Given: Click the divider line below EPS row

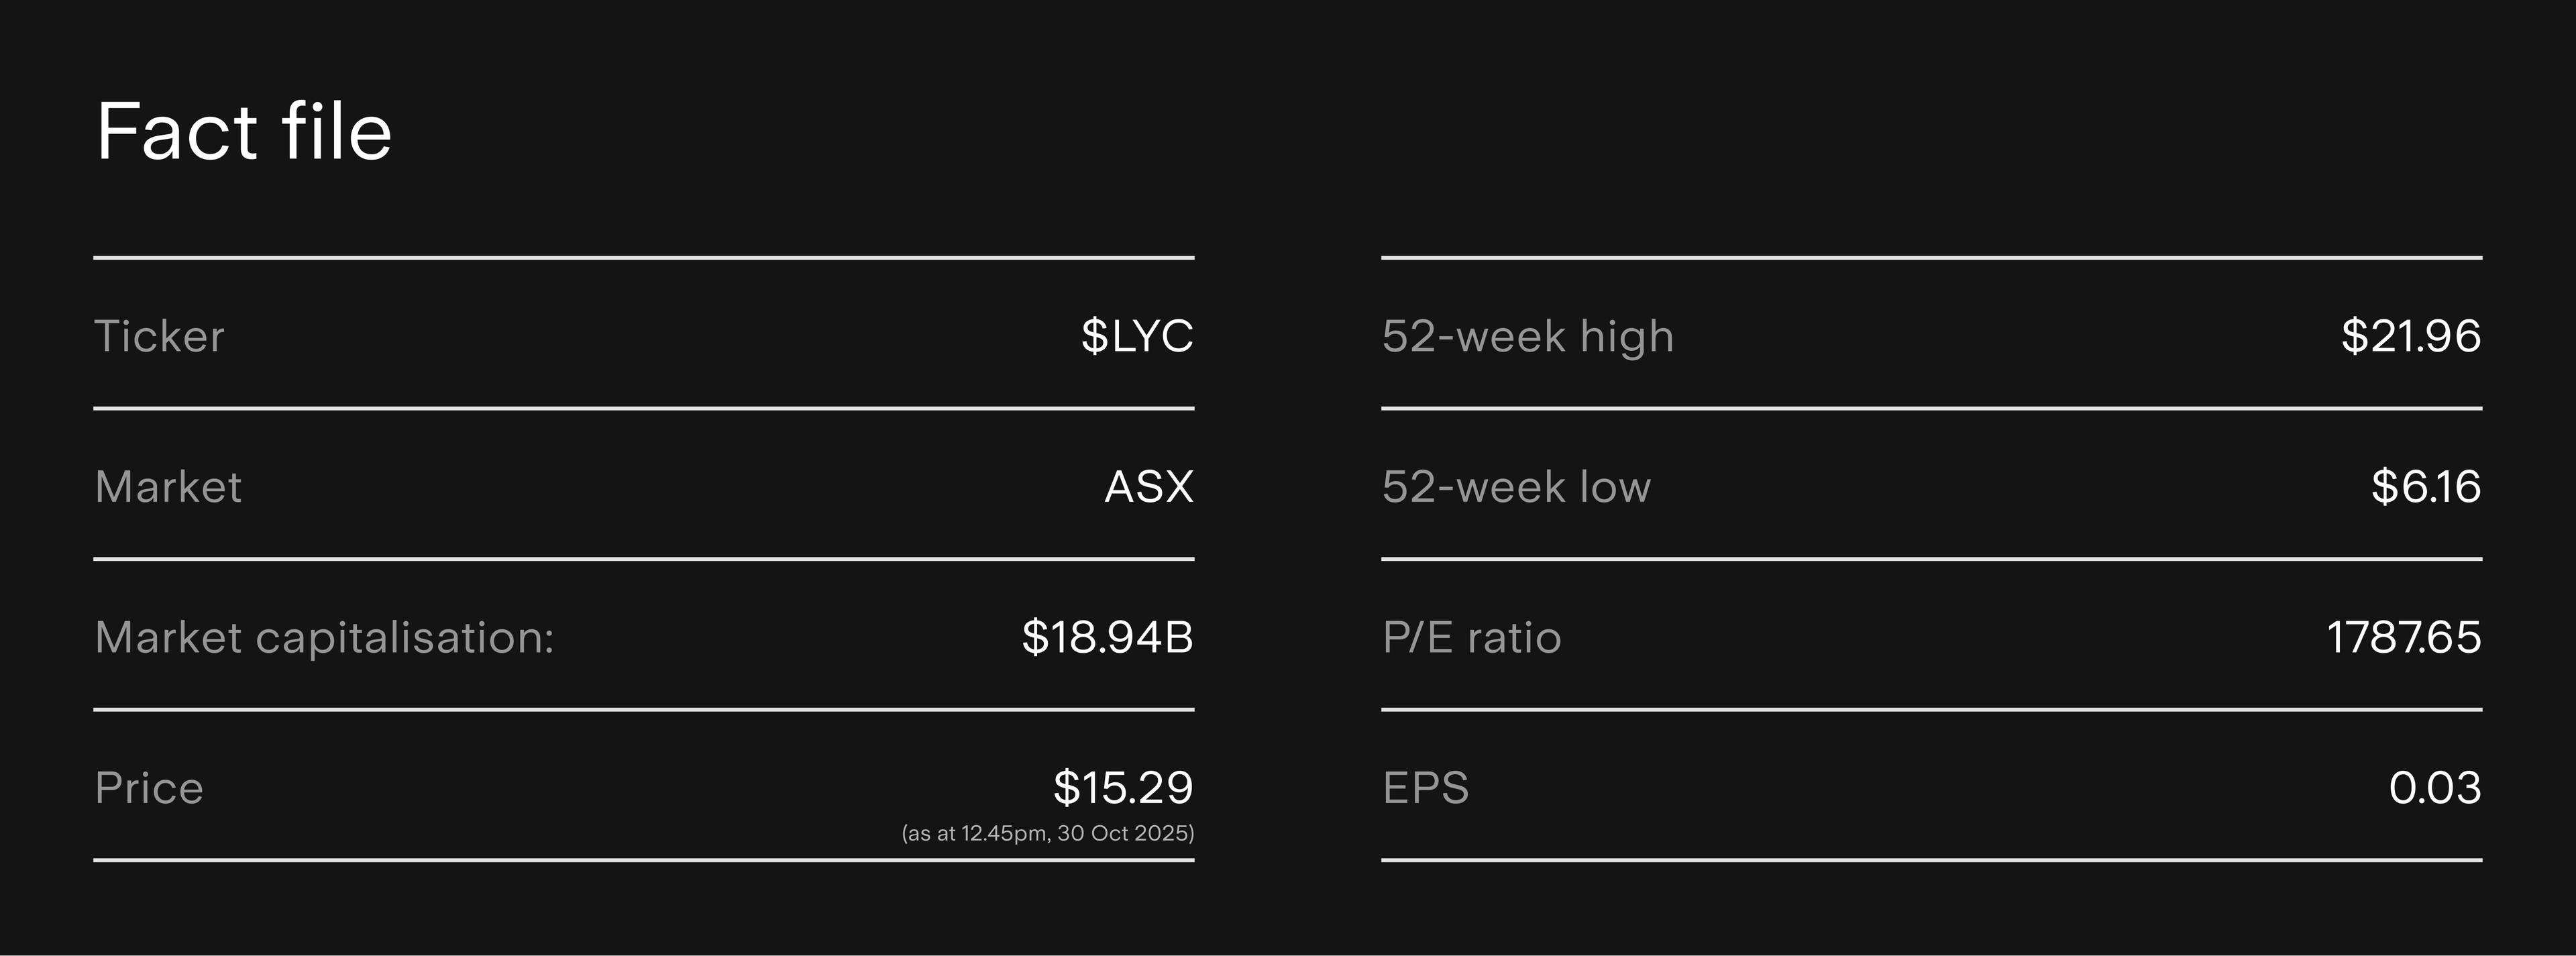Looking at the screenshot, I should pos(1931,860).
